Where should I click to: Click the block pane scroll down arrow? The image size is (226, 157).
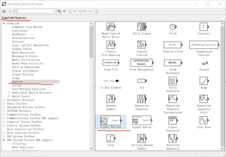223,148
